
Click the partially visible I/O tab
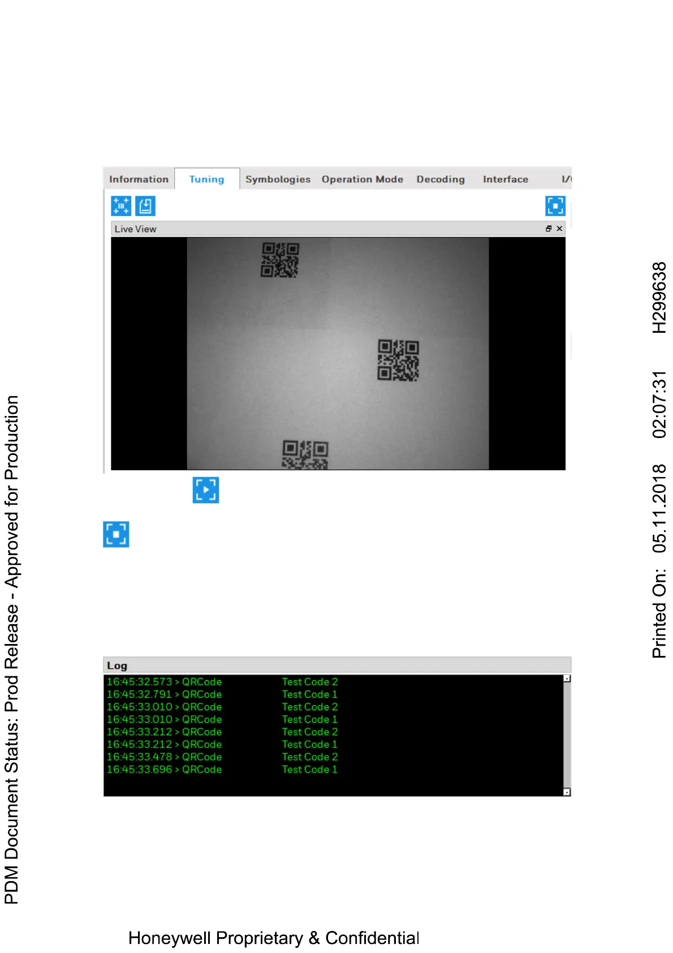pos(566,179)
